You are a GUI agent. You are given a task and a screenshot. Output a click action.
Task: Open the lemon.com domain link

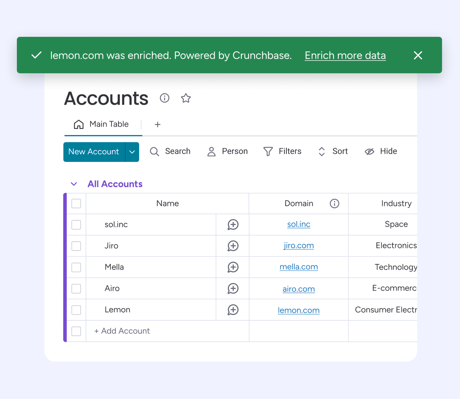tap(299, 310)
